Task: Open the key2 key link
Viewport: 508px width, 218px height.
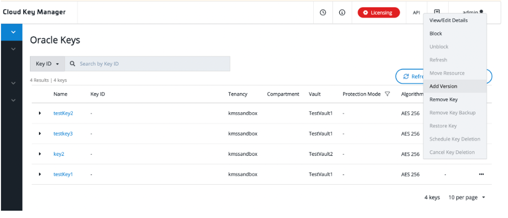Action: tap(59, 154)
